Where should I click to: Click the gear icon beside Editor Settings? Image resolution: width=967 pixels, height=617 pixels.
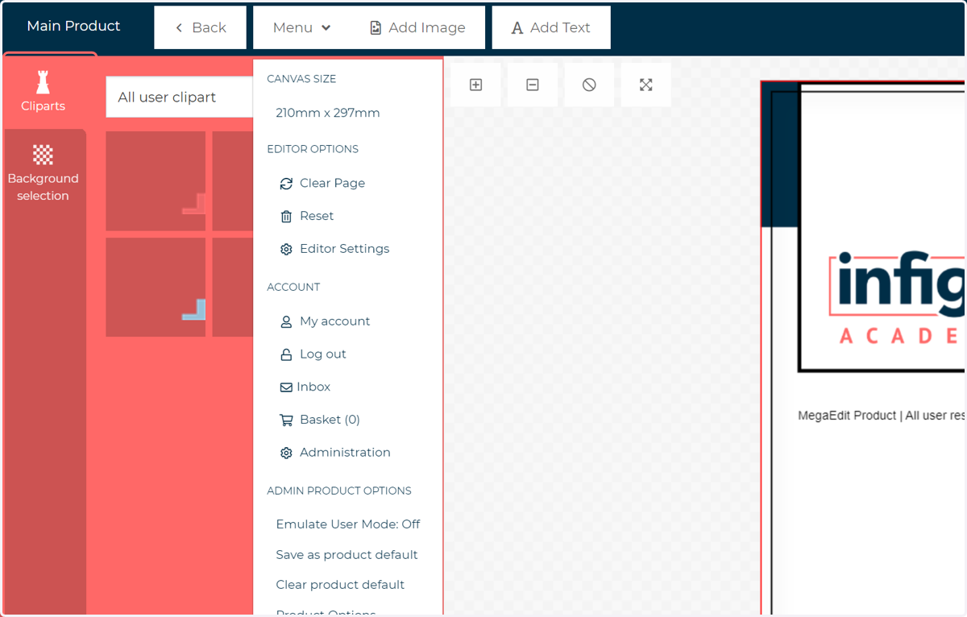tap(286, 250)
